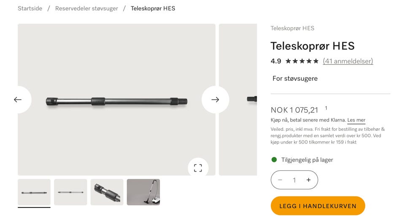
Task: Click the quantity number field
Action: coord(294,180)
